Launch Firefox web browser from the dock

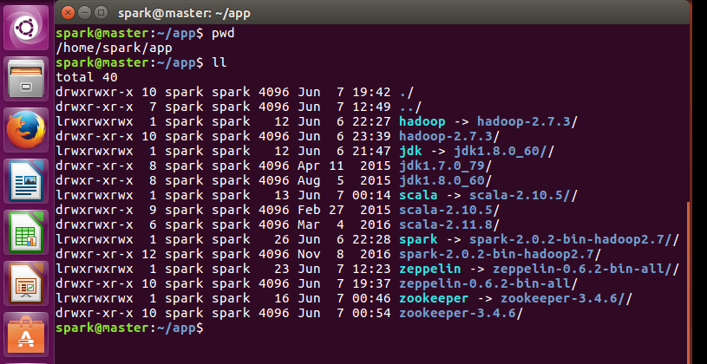(26, 130)
